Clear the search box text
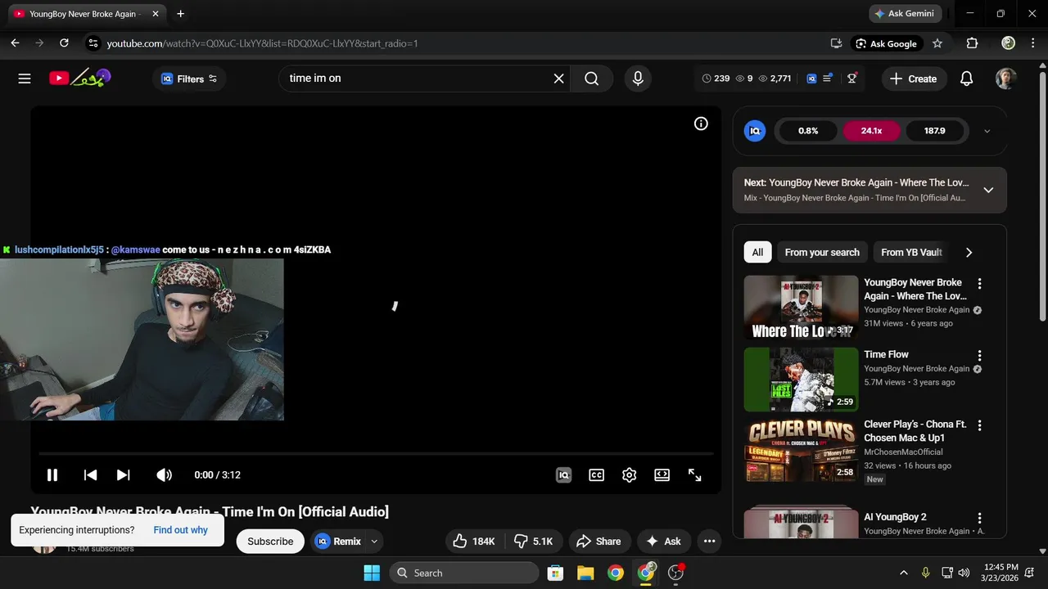Image resolution: width=1048 pixels, height=589 pixels. 558,79
